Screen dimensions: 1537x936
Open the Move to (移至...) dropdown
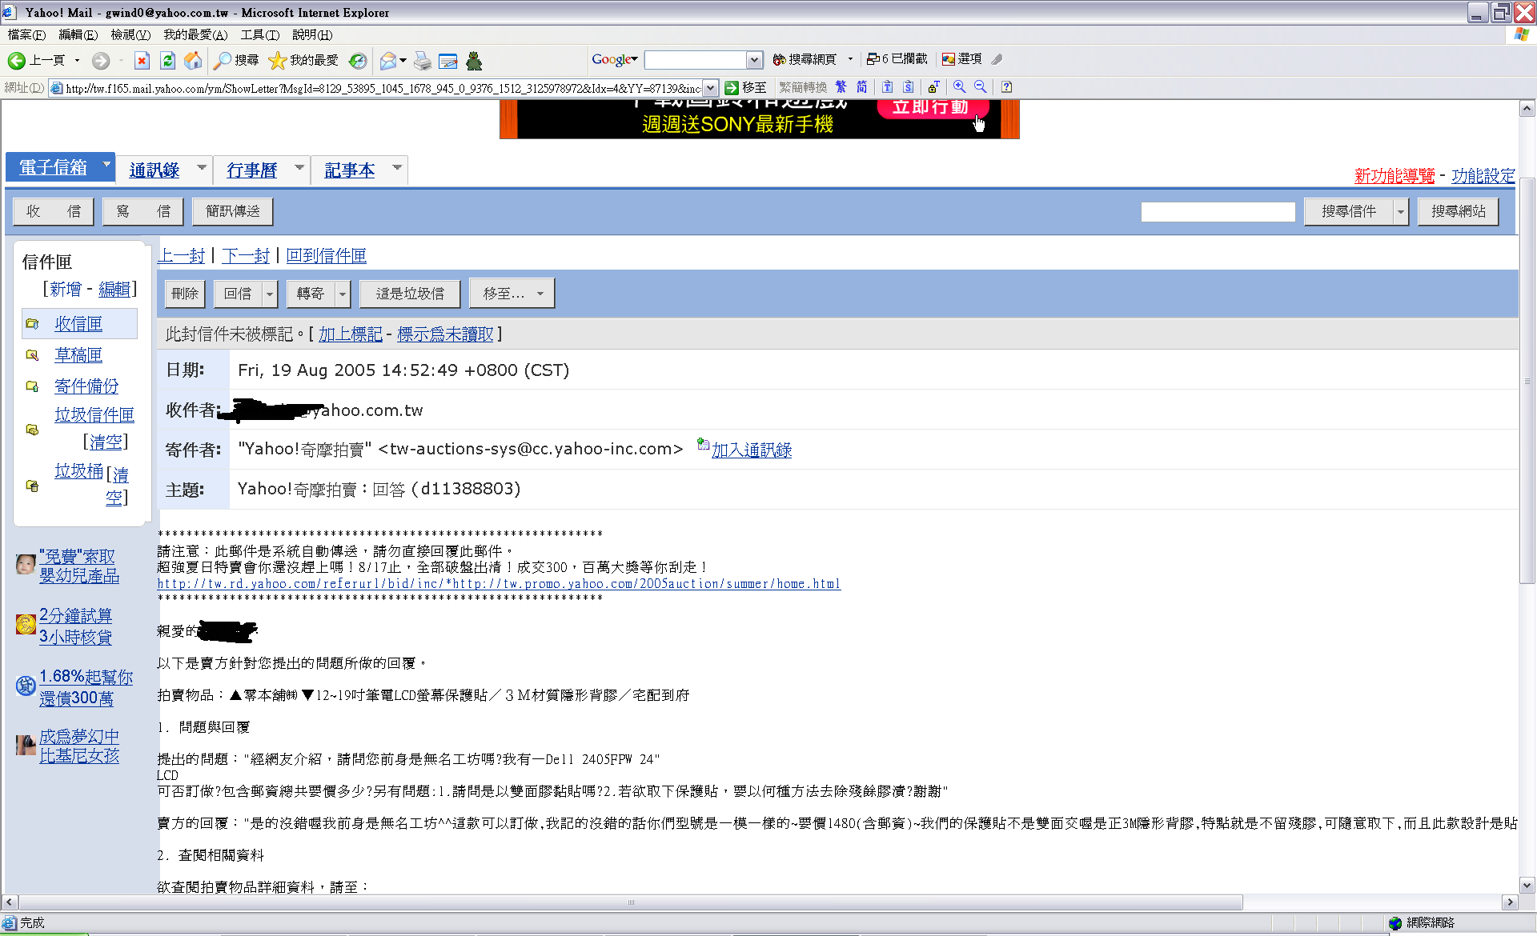click(512, 294)
